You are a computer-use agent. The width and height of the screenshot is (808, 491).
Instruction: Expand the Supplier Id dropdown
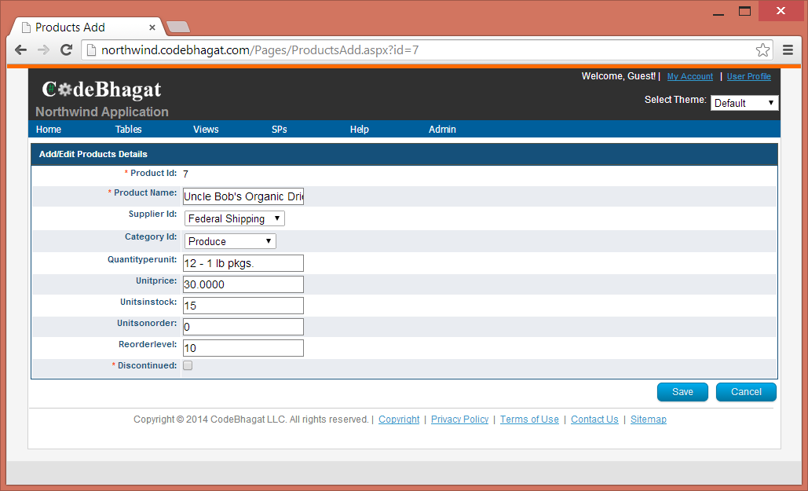(235, 218)
